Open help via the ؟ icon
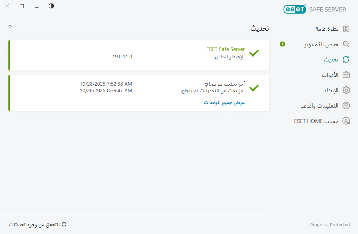This screenshot has width=358, height=234. pyautogui.click(x=10, y=28)
